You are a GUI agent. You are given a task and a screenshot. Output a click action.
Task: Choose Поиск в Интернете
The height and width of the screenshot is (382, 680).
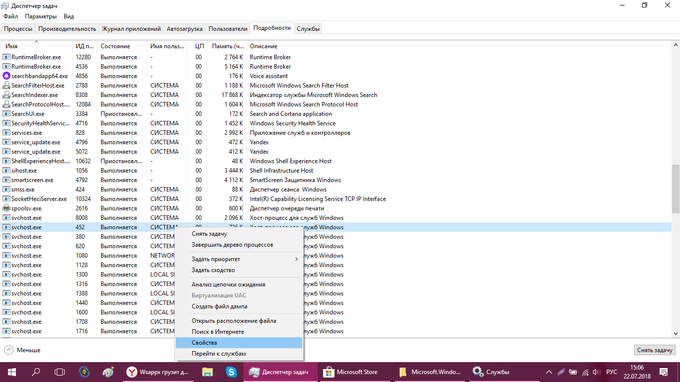click(x=239, y=332)
